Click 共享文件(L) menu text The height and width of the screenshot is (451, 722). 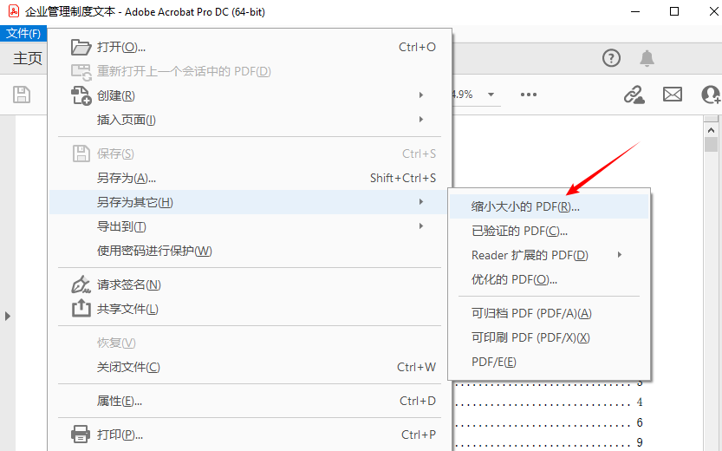click(x=127, y=309)
